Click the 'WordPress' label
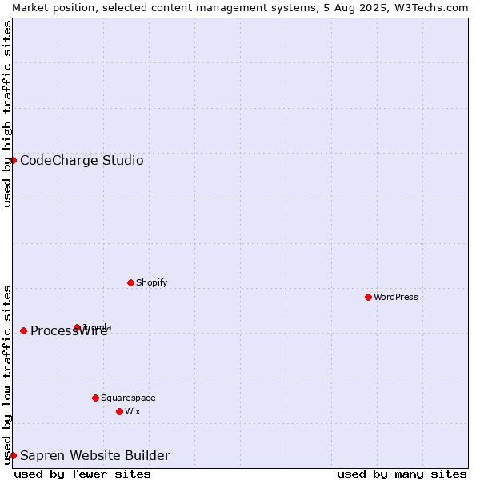 pyautogui.click(x=395, y=297)
